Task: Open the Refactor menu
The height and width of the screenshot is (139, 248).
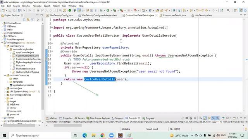Action: 26,6
